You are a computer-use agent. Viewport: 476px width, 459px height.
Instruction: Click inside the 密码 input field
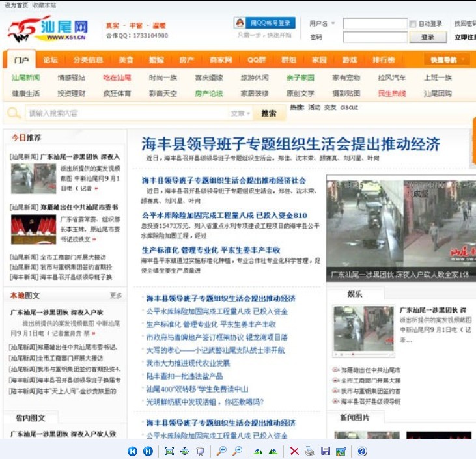(x=375, y=37)
